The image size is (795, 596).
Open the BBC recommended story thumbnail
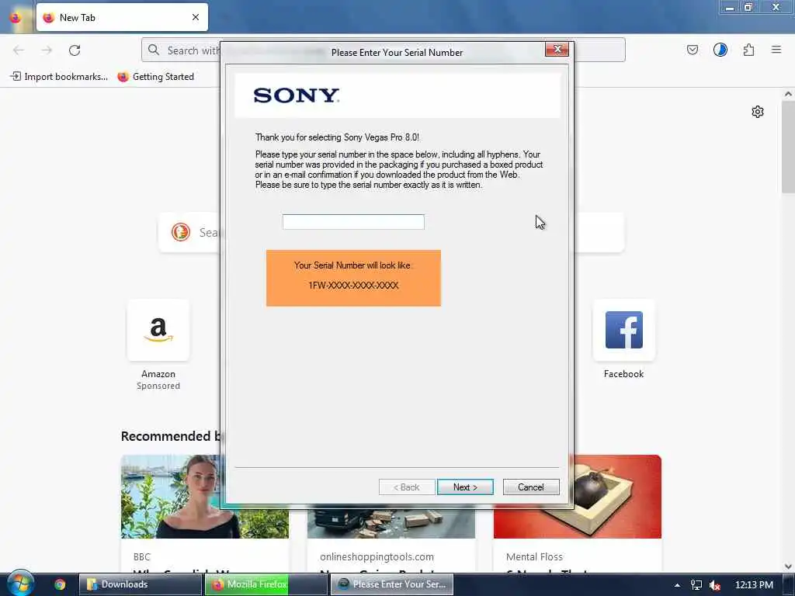point(204,497)
